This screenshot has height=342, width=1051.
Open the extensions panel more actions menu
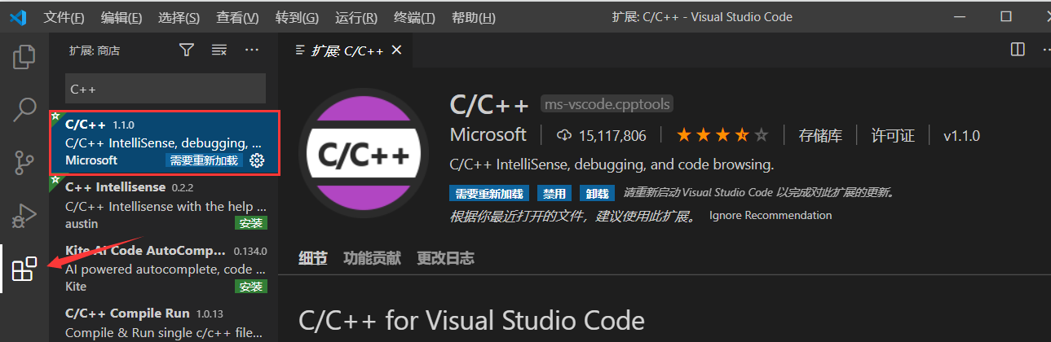pos(251,50)
